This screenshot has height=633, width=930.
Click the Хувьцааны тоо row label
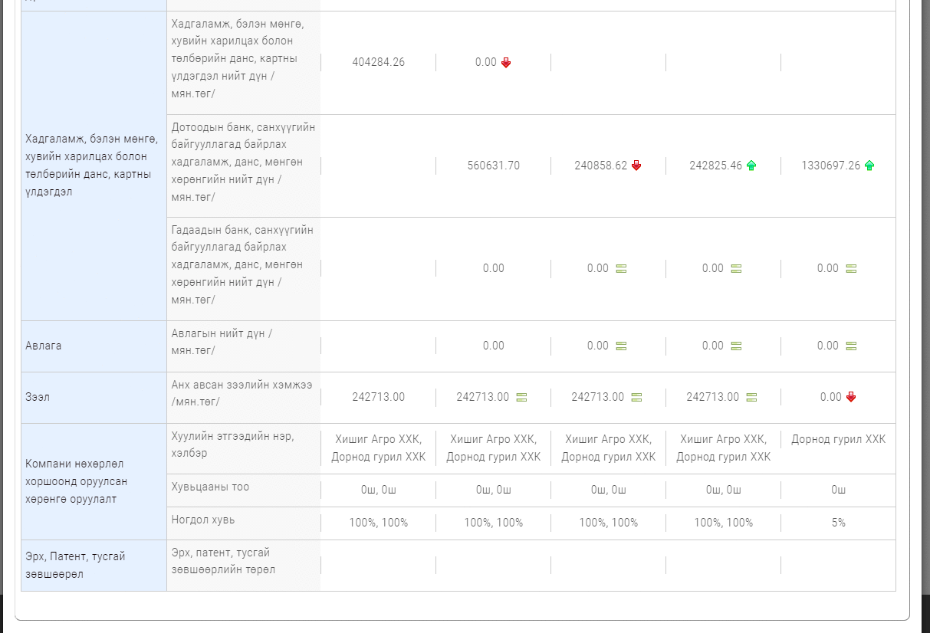point(210,487)
